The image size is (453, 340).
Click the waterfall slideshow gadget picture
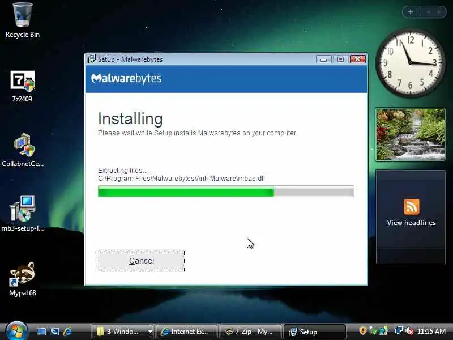pos(410,134)
